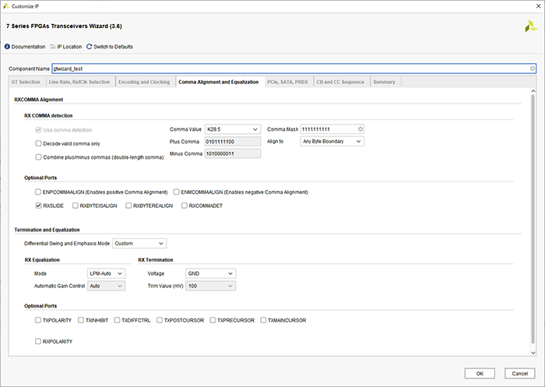Click the scroll up arrow of the panel

click(533, 91)
